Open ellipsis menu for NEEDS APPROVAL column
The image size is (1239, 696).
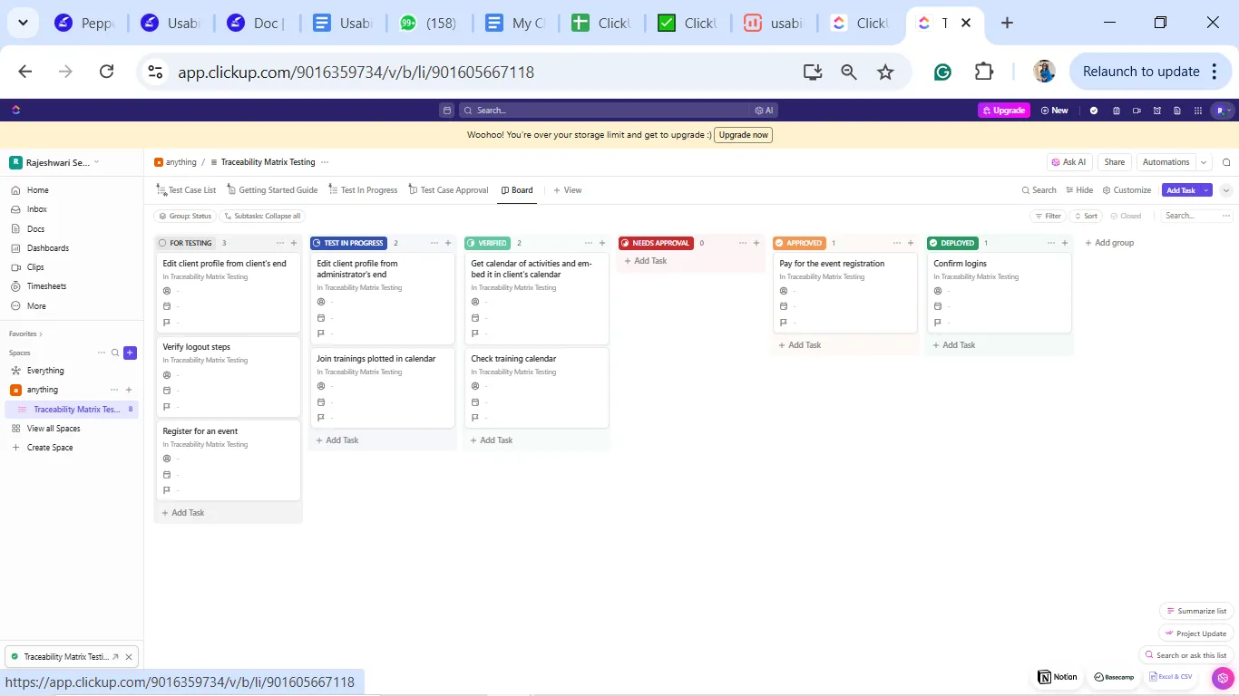coord(743,243)
